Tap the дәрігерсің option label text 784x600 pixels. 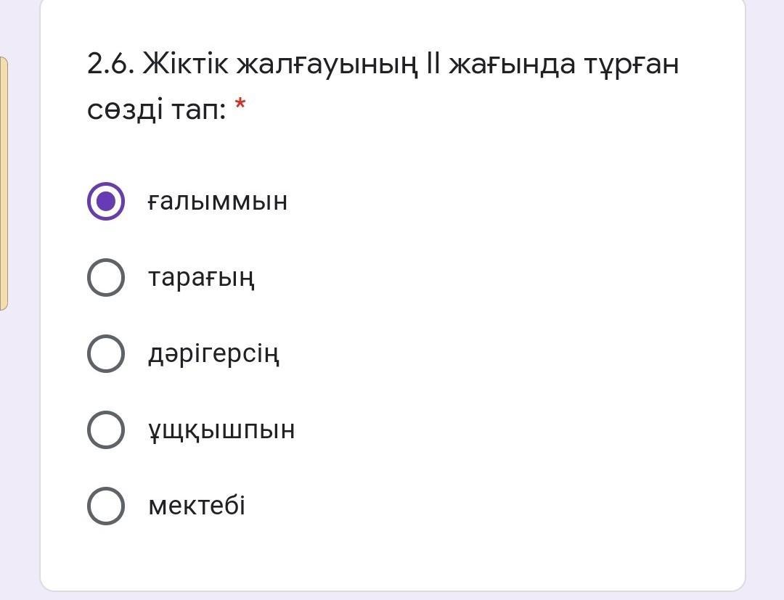click(213, 353)
